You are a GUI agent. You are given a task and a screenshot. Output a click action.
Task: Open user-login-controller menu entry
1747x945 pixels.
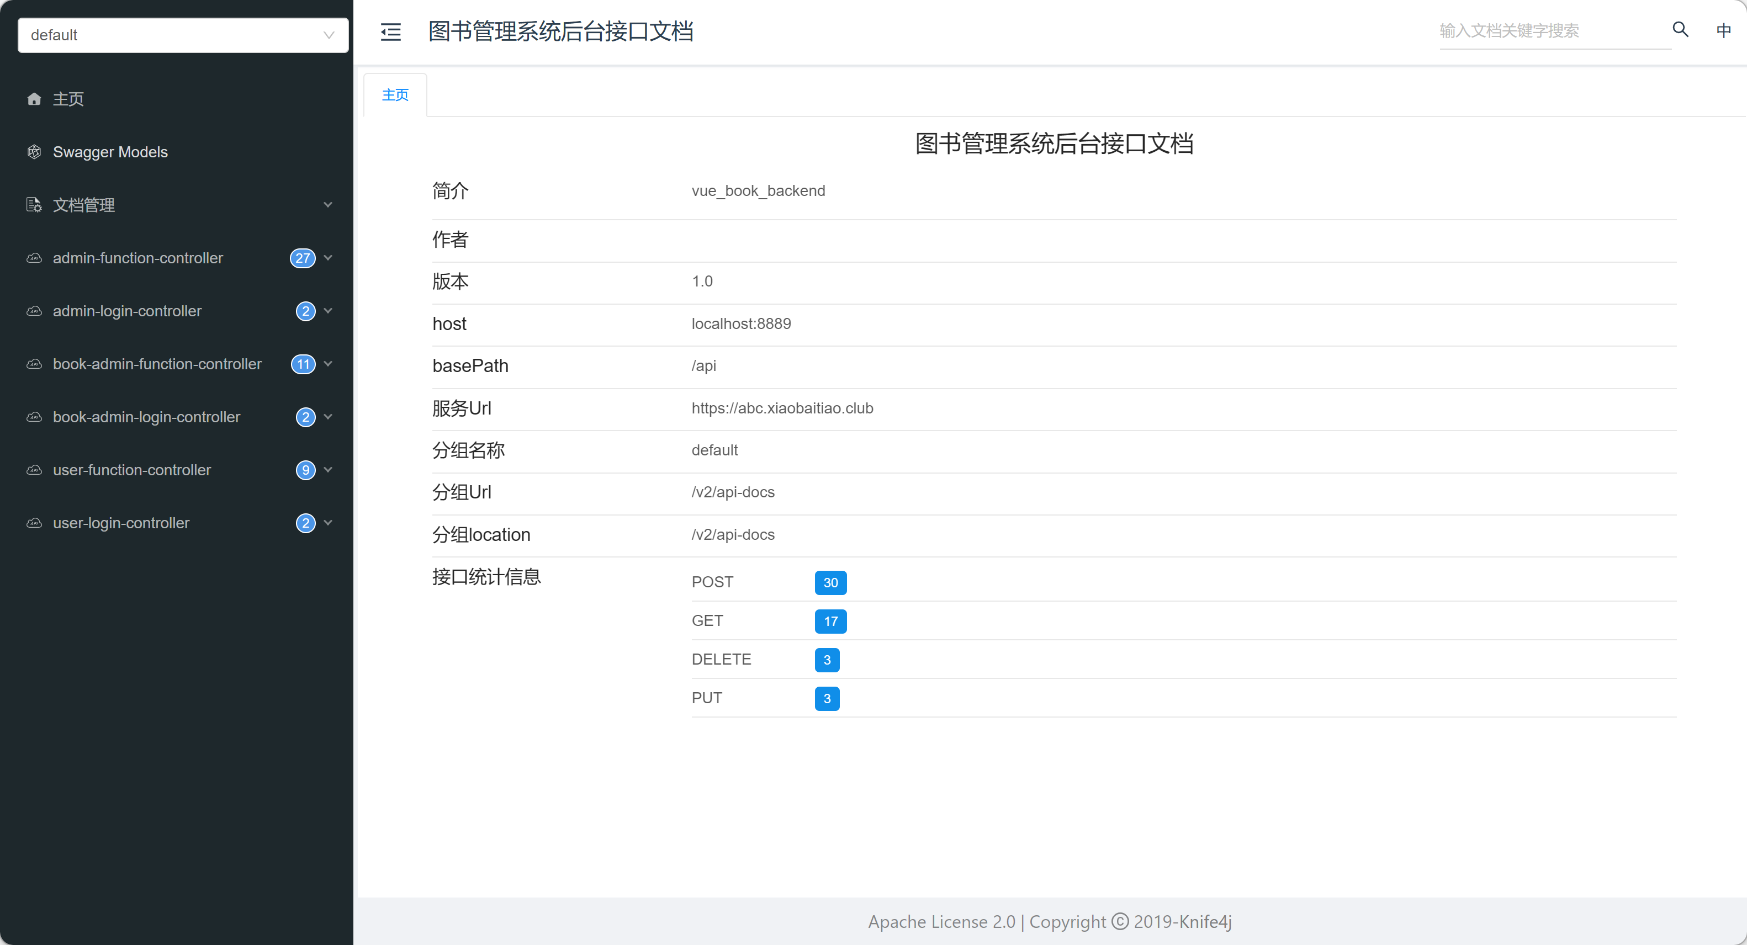[176, 523]
